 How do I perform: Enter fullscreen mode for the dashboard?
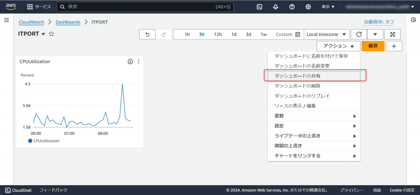tap(393, 34)
